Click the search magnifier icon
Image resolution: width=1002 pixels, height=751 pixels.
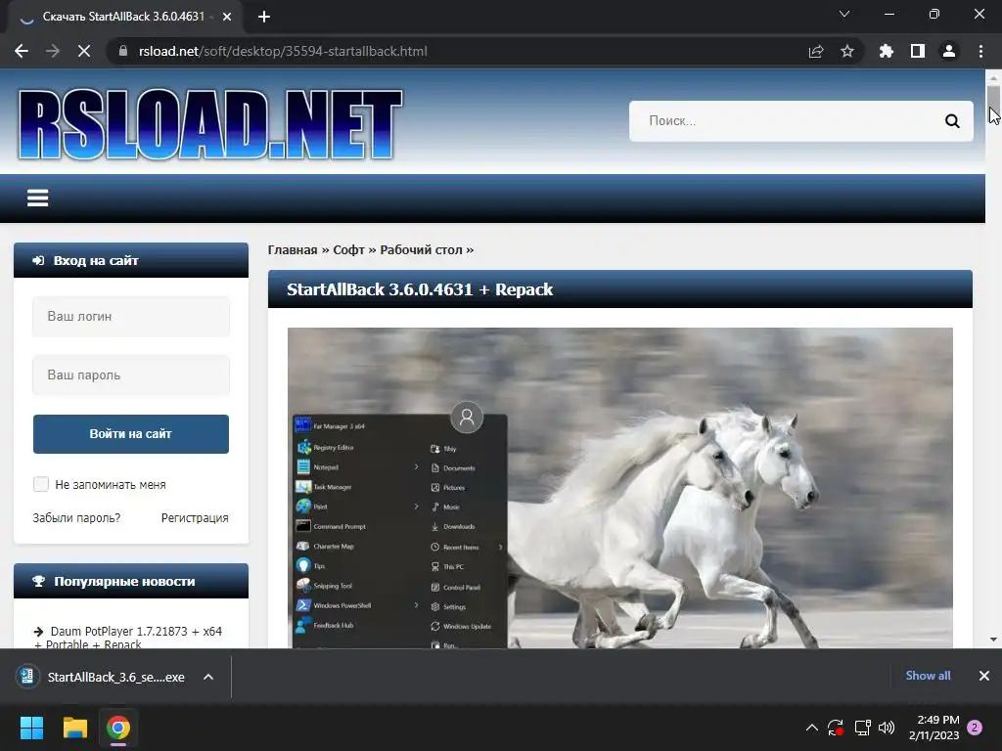pyautogui.click(x=952, y=120)
